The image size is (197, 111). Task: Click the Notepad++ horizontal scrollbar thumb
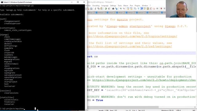click(x=123, y=107)
